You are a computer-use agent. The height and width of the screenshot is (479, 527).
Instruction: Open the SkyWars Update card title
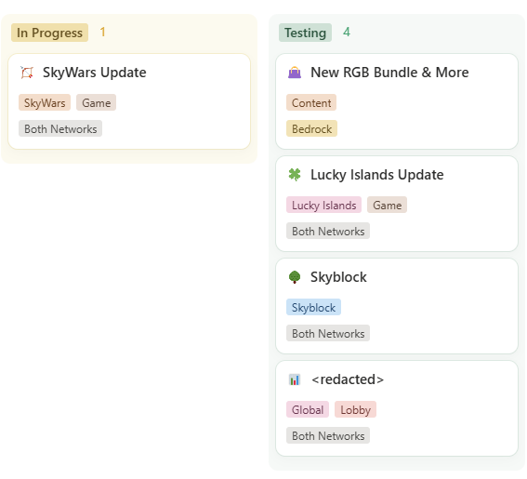click(x=95, y=73)
